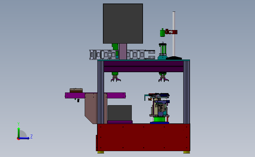Select the magenta conveyor beam

95,95
